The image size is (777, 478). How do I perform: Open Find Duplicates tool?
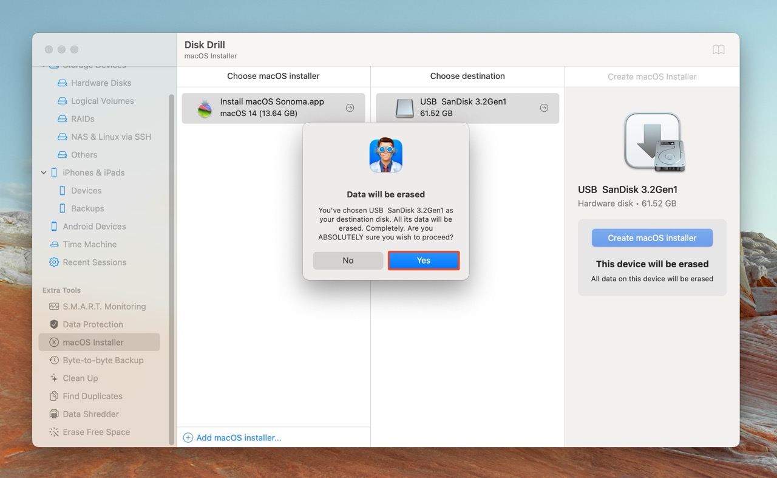(92, 396)
